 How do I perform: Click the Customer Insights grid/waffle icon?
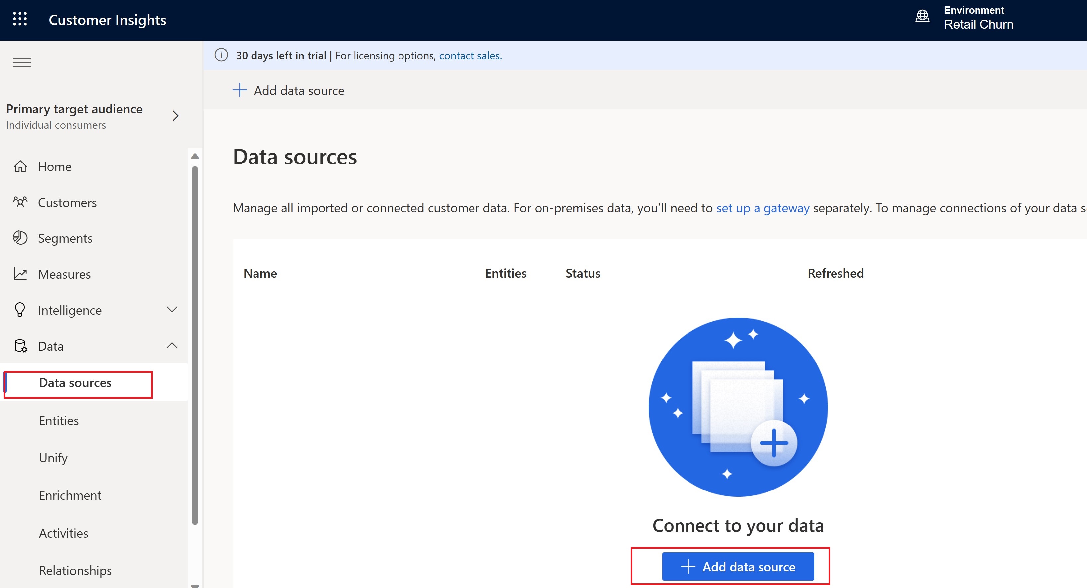pos(20,20)
